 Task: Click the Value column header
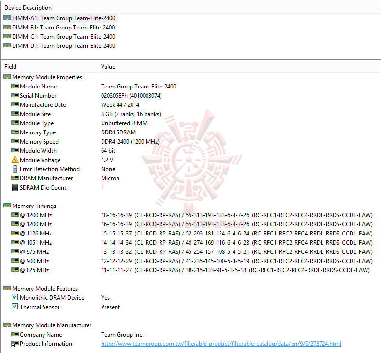pyautogui.click(x=239, y=67)
